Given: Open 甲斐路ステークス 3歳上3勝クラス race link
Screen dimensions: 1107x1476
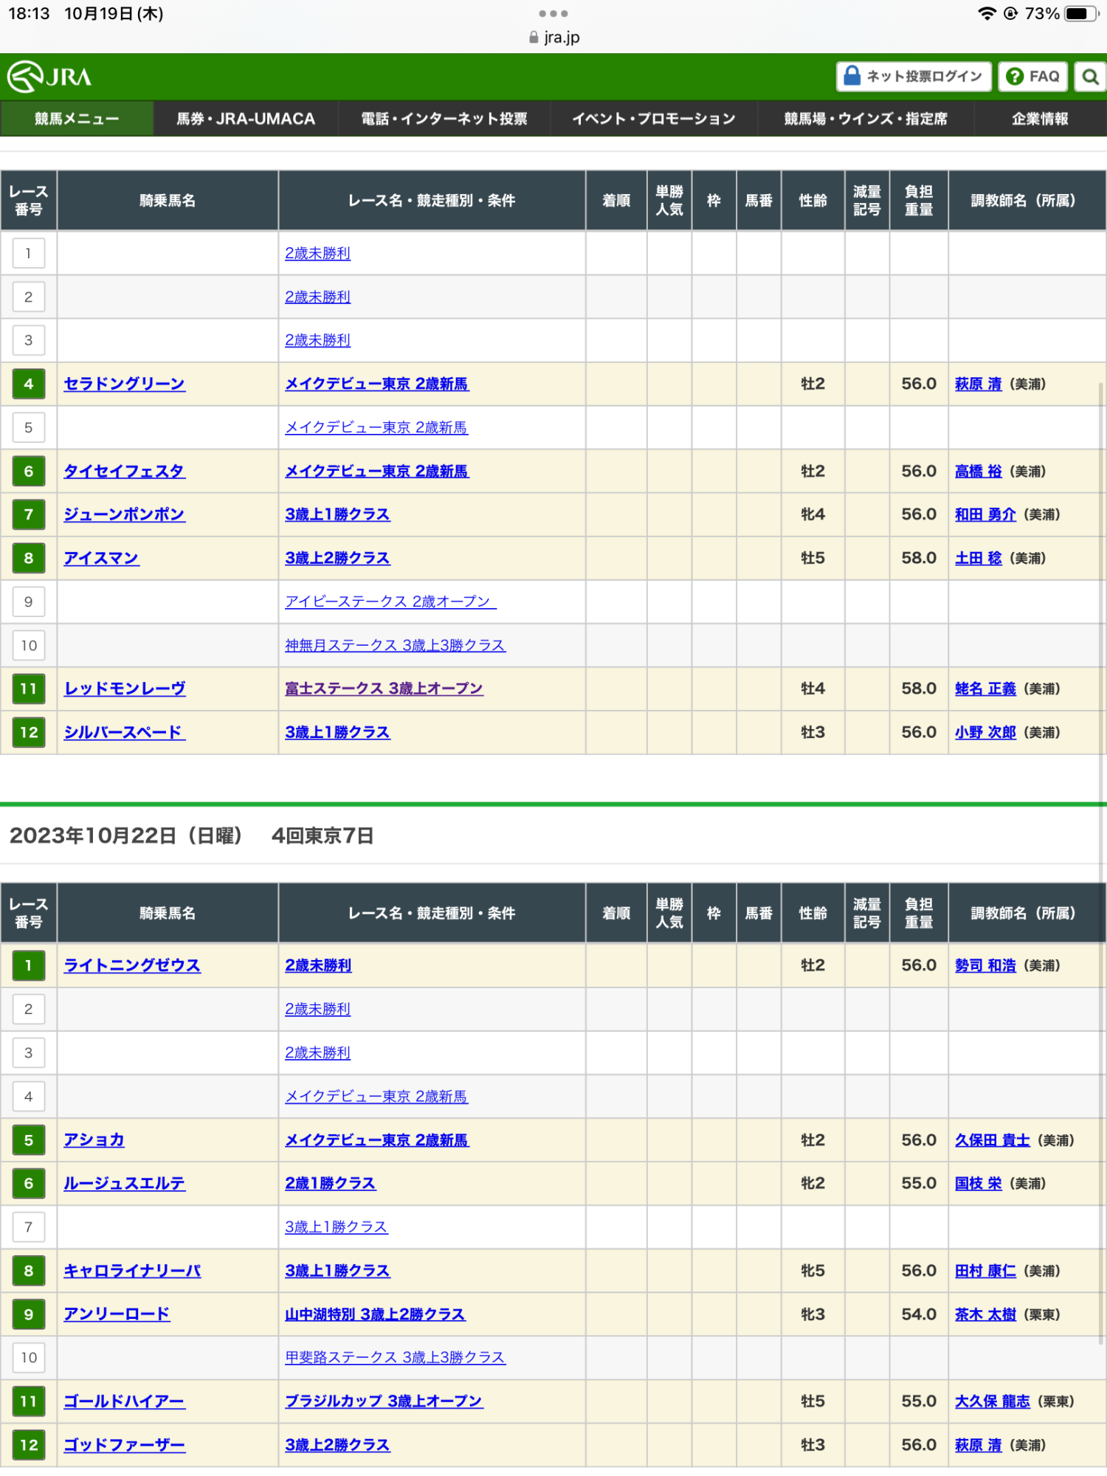Looking at the screenshot, I should tap(396, 1357).
